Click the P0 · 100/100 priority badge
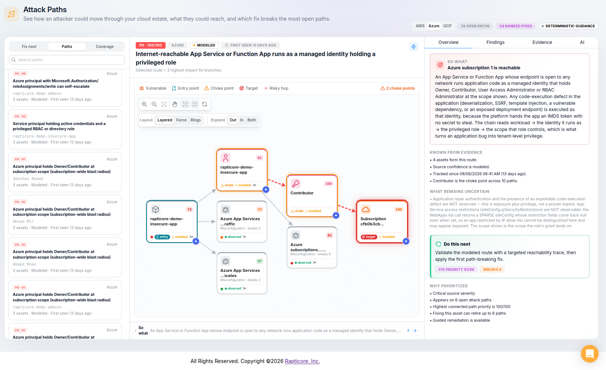Screen dimensions: 606x370 [x=150, y=45]
